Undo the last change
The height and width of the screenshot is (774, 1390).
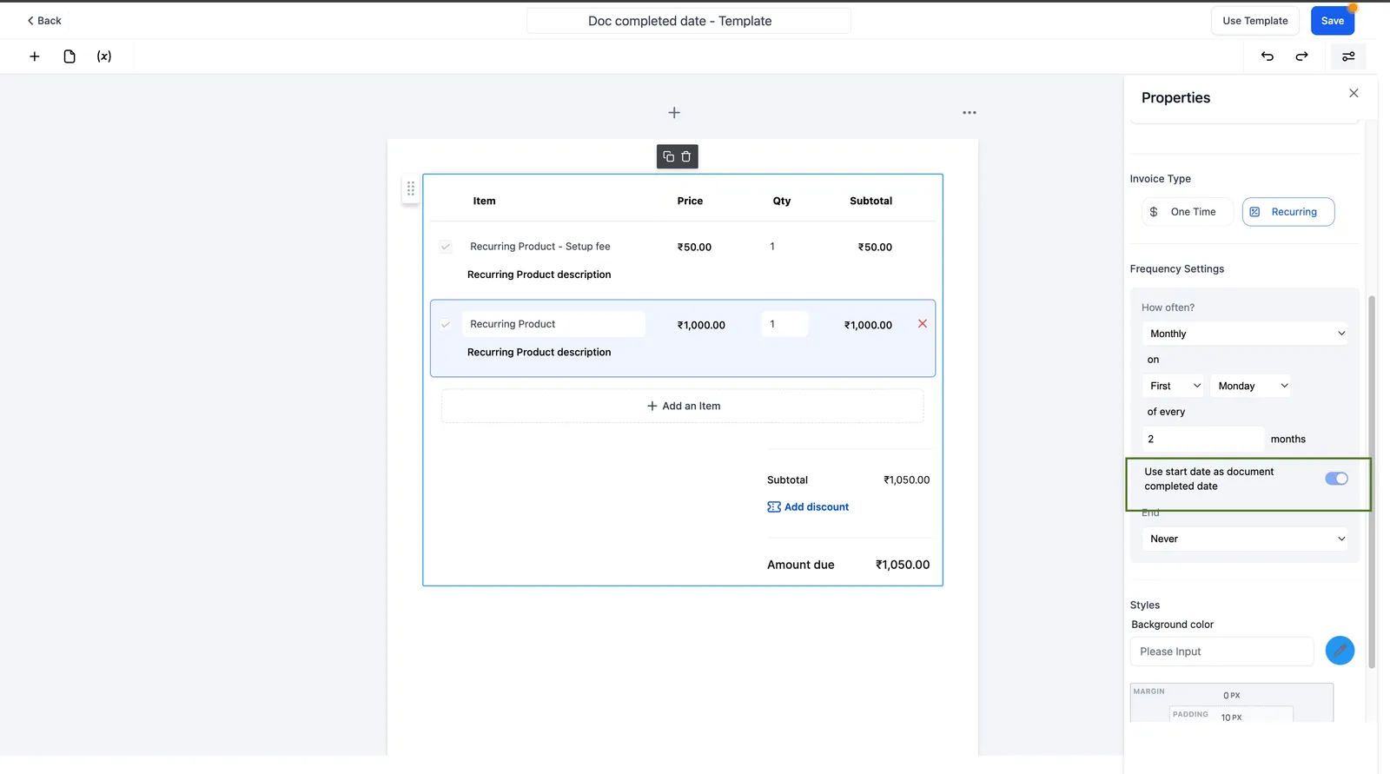tap(1268, 56)
